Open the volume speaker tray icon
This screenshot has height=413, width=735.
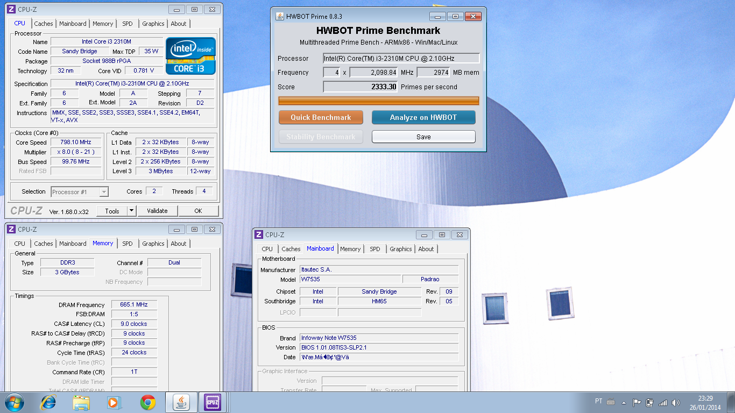676,402
